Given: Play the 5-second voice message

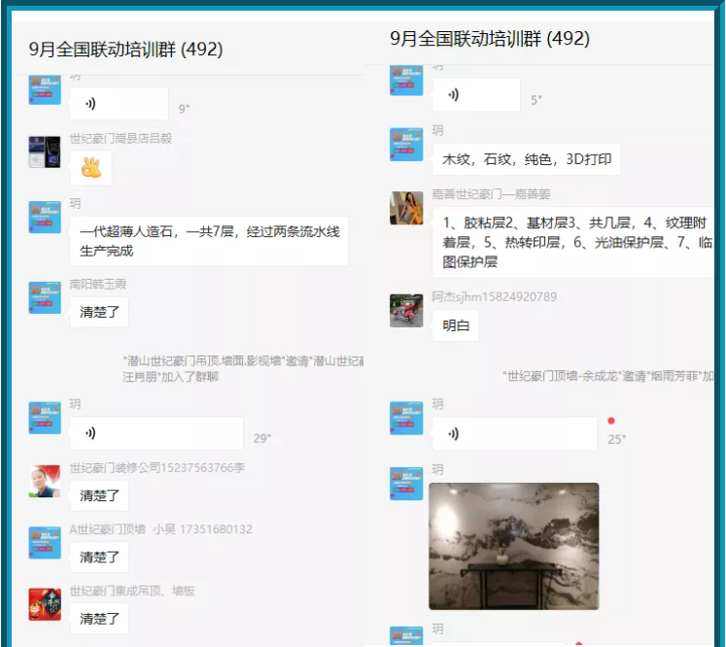Looking at the screenshot, I should click(x=475, y=95).
